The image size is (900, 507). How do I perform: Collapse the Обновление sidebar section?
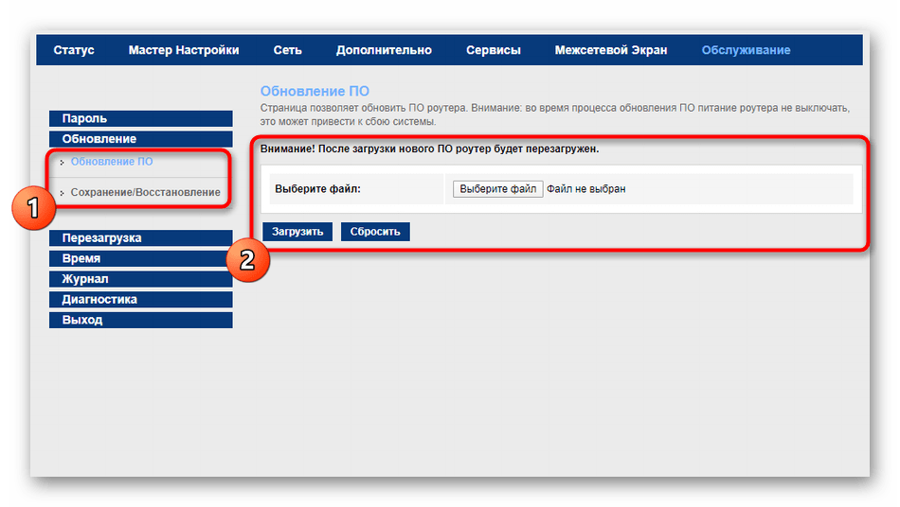click(x=140, y=139)
